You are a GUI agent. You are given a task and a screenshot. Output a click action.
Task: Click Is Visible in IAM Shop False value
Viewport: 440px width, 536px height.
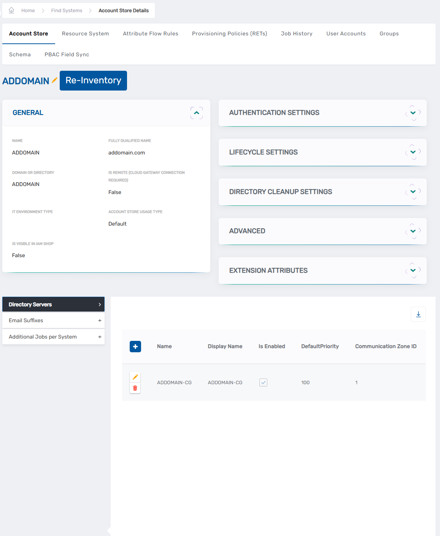click(x=18, y=255)
